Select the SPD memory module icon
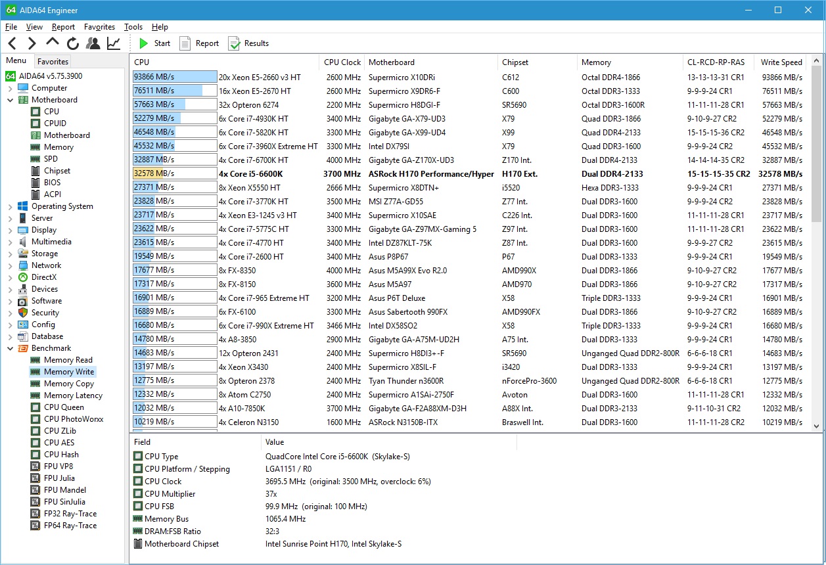 pos(35,159)
